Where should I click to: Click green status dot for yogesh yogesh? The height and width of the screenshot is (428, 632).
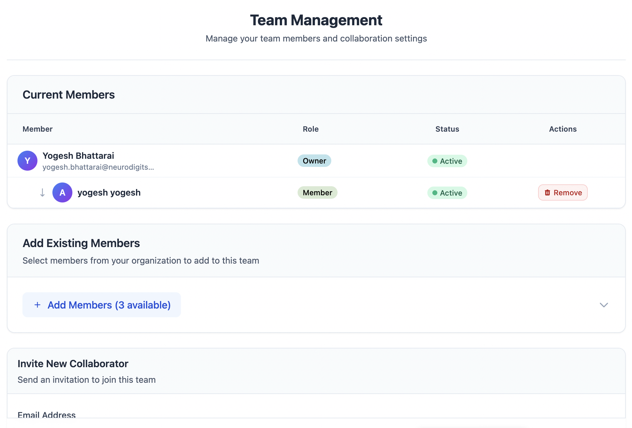click(x=435, y=193)
